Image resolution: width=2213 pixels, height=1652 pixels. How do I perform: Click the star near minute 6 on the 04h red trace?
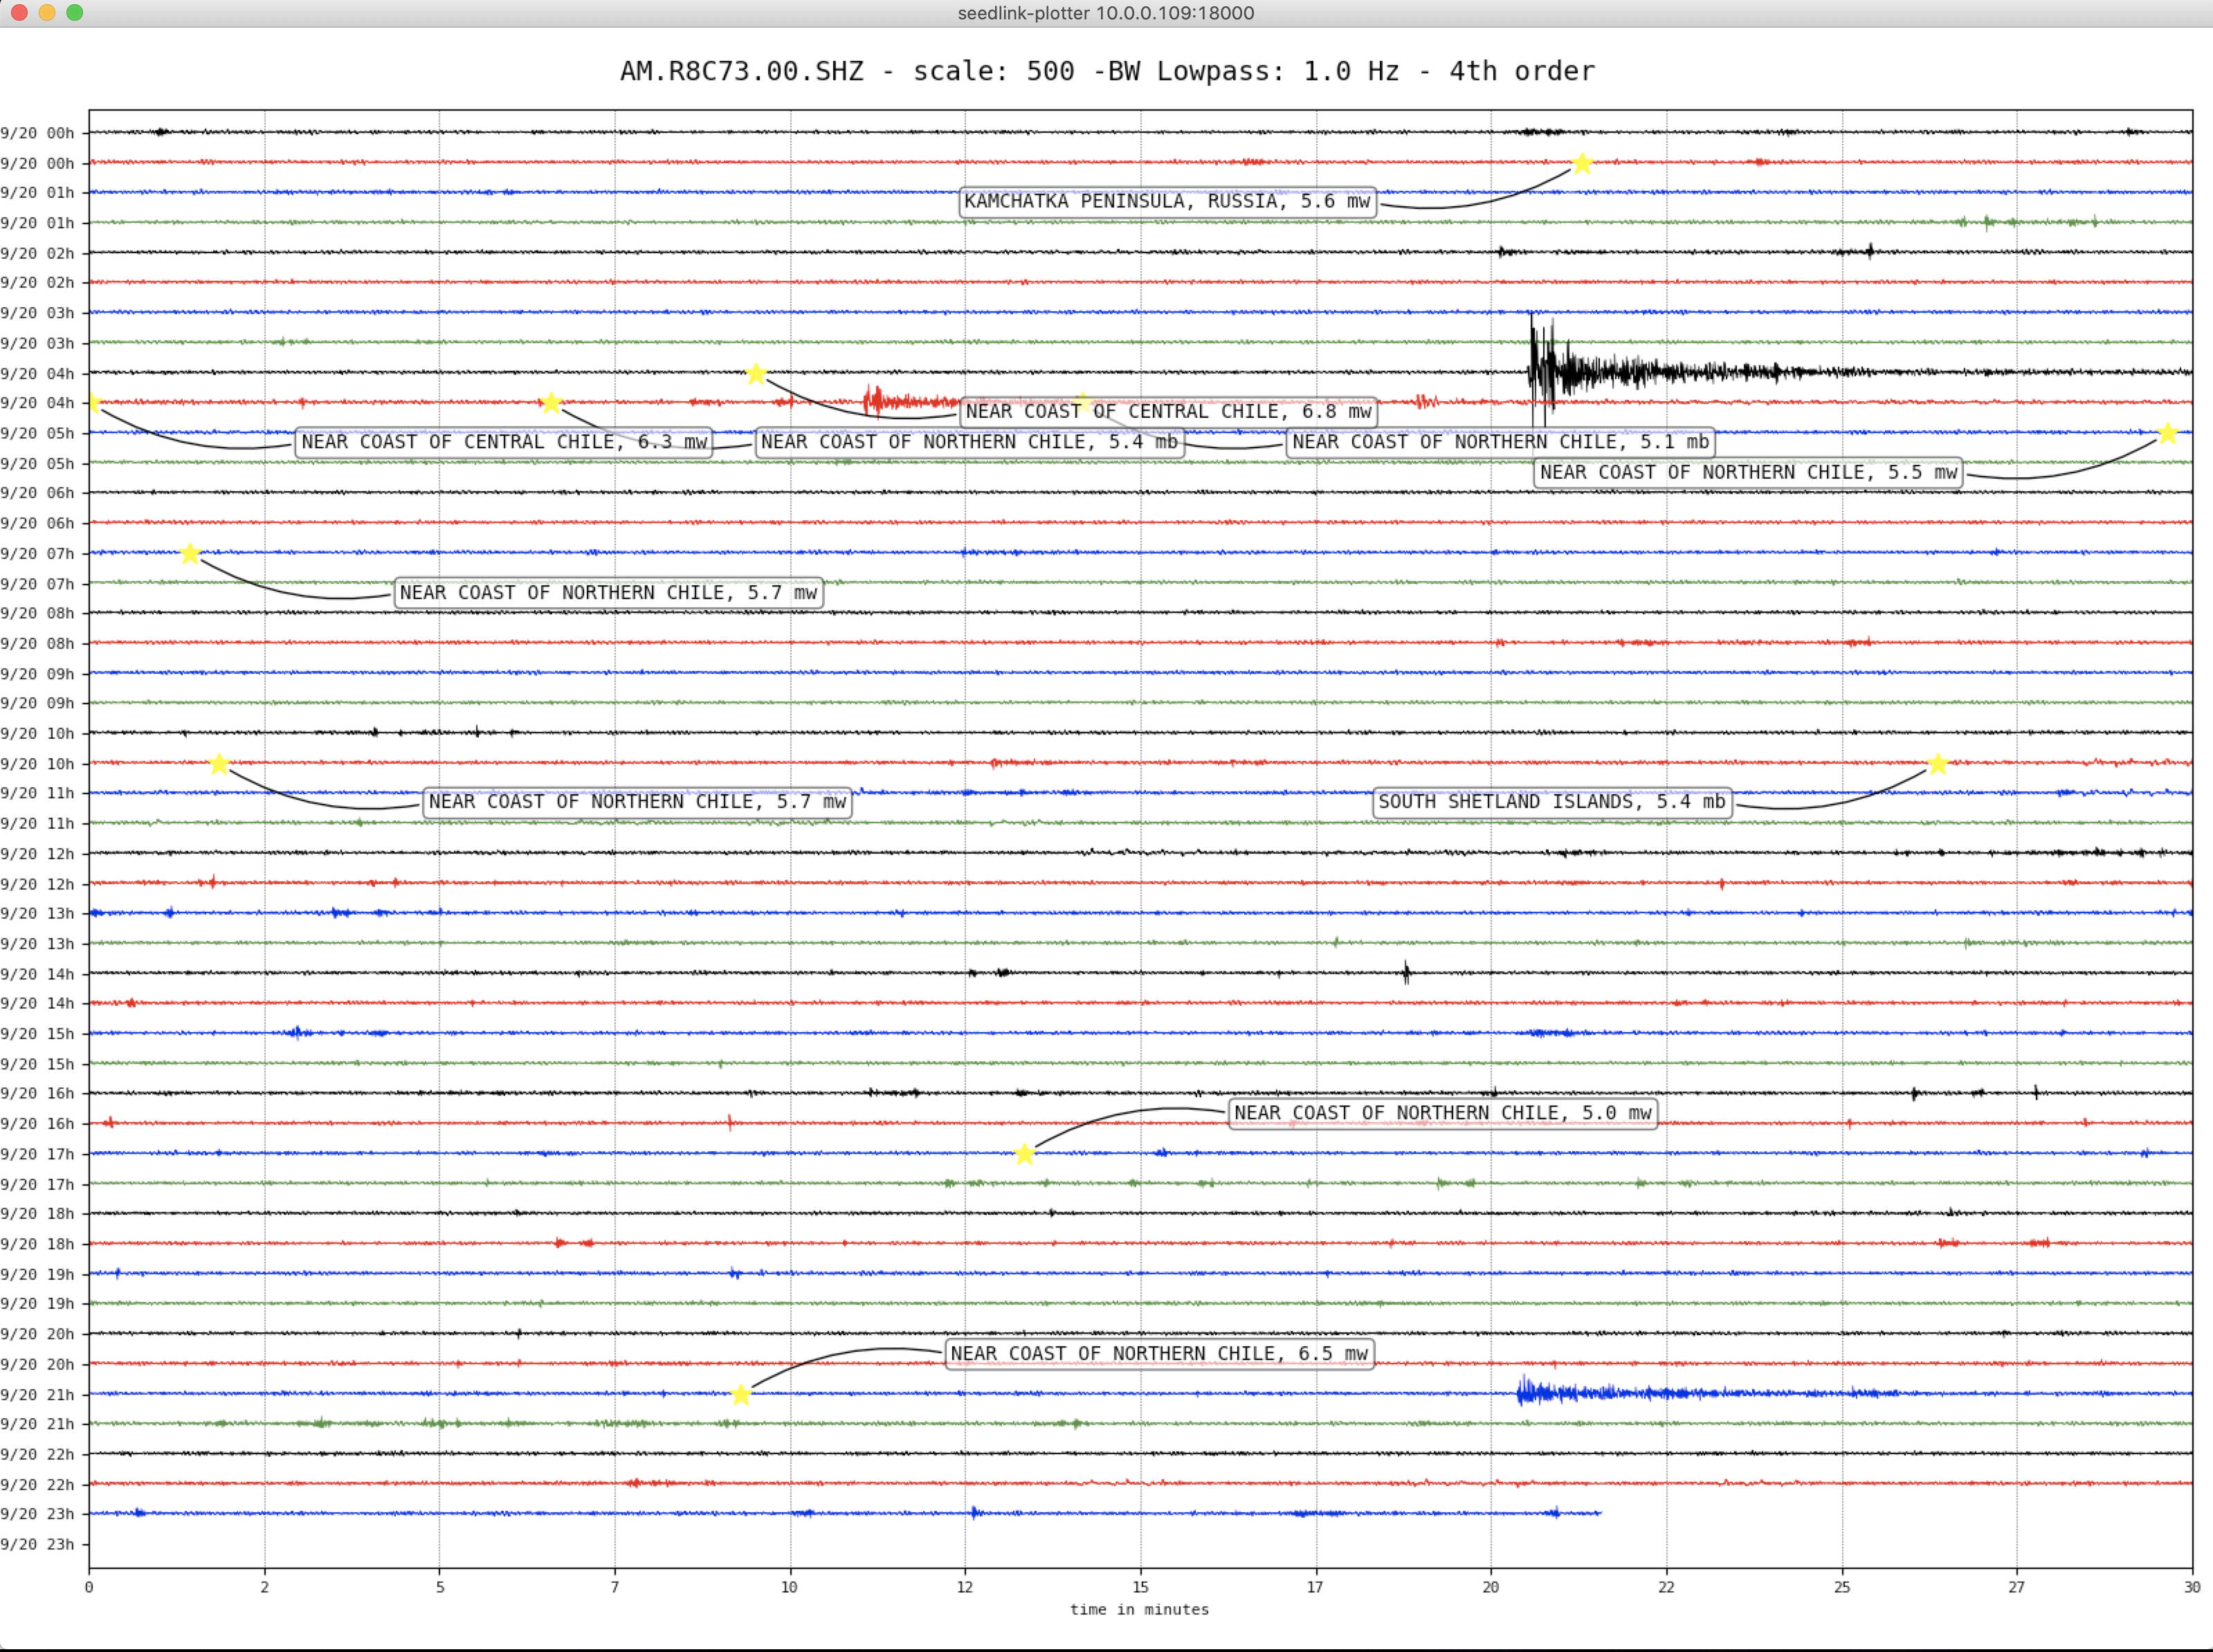(x=551, y=403)
